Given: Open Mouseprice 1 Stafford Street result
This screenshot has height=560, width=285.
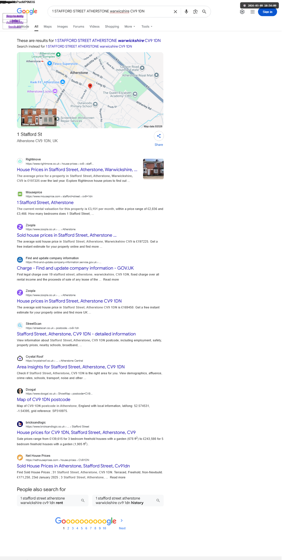Looking at the screenshot, I should click(45, 203).
